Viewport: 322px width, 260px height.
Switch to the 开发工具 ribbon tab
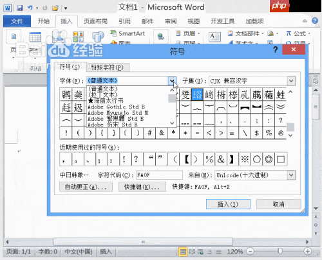tap(222, 21)
